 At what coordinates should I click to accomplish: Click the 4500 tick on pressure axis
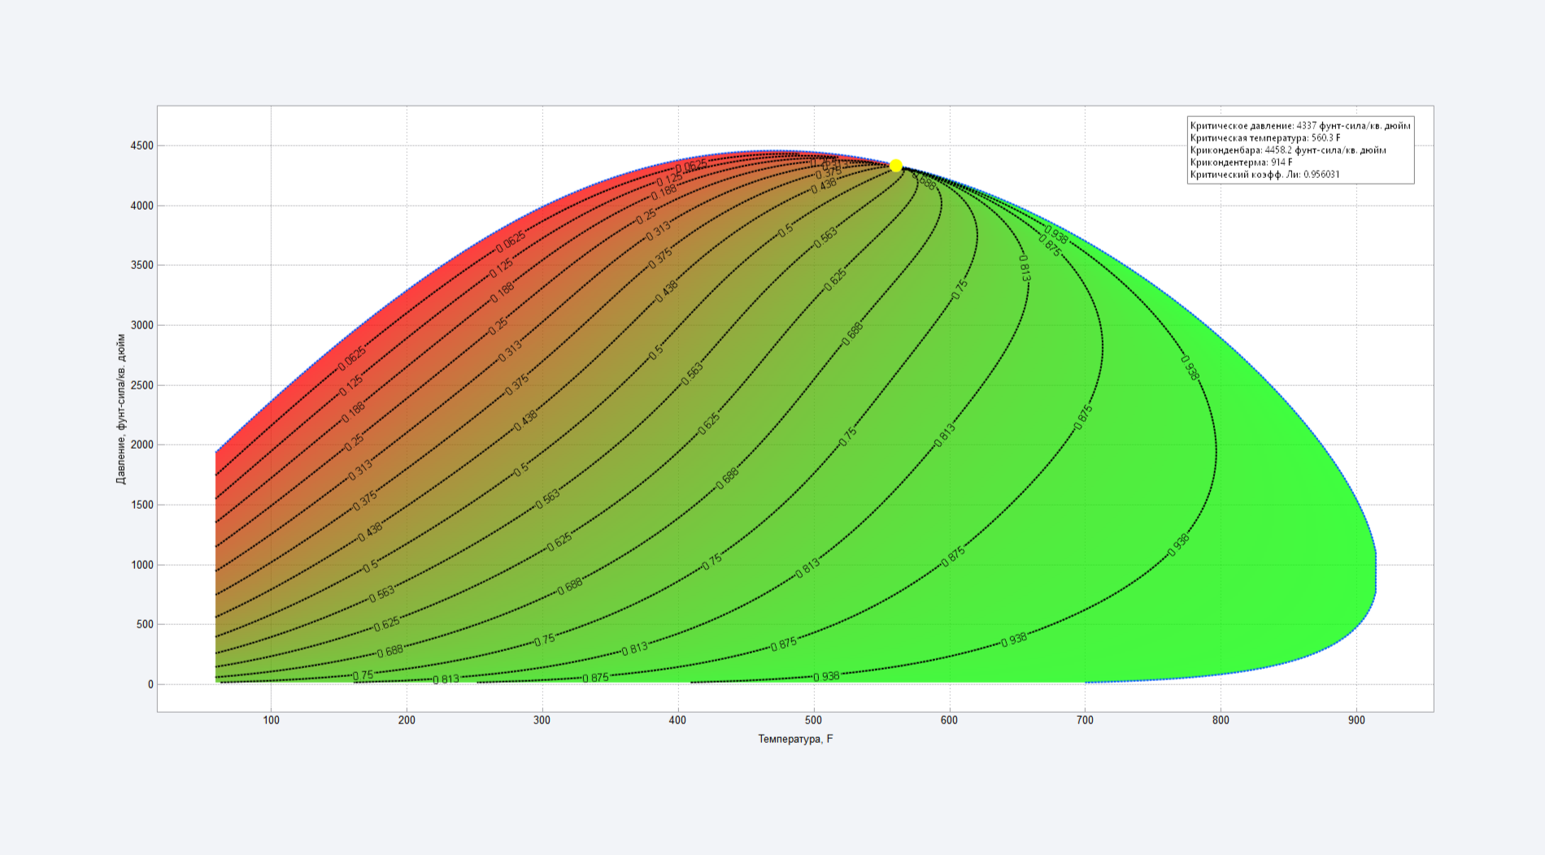pos(142,145)
